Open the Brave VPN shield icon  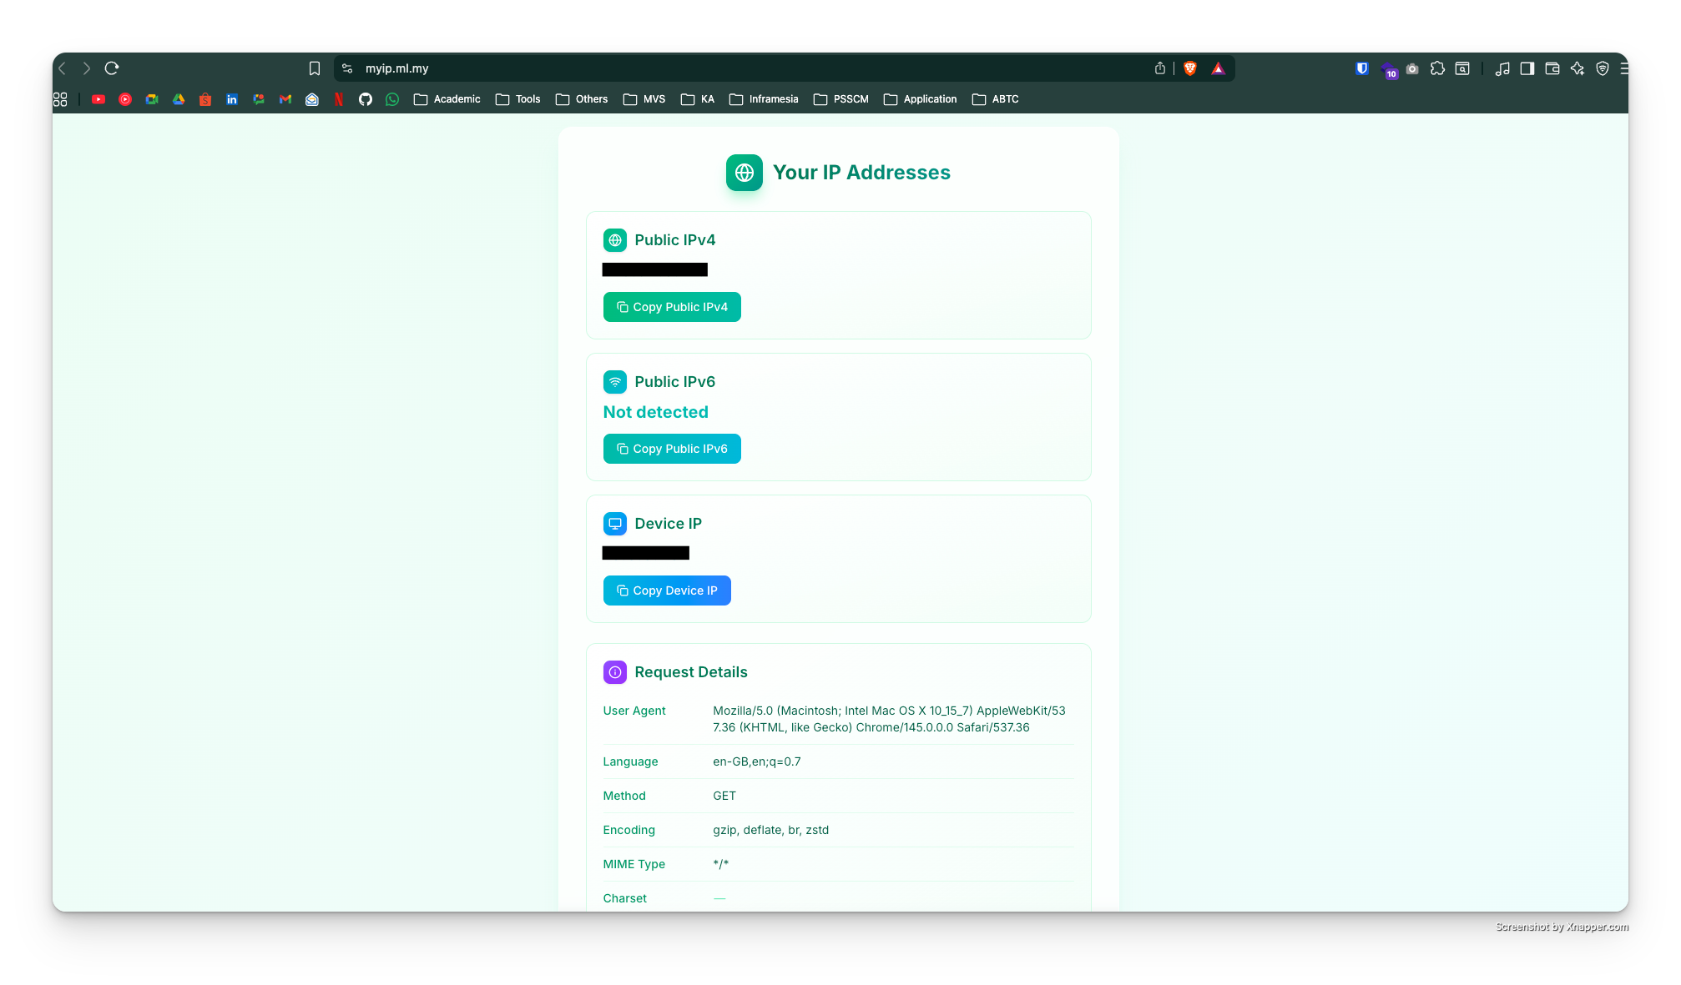coord(1603,68)
